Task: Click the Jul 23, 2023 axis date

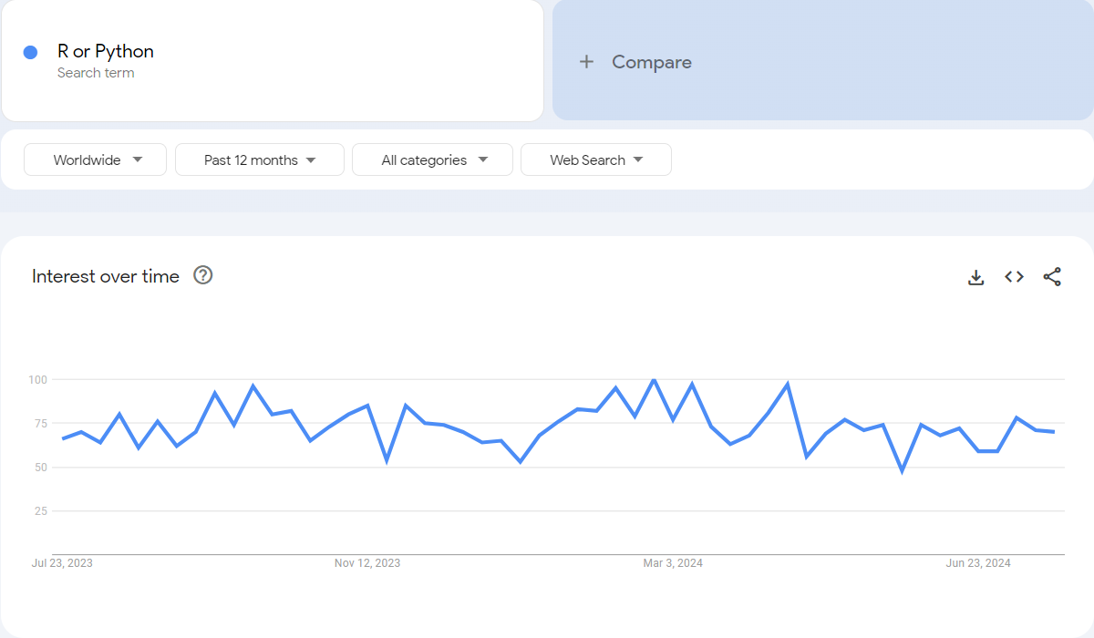Action: 62,563
